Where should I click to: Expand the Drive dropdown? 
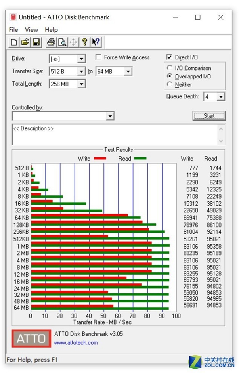click(x=81, y=59)
